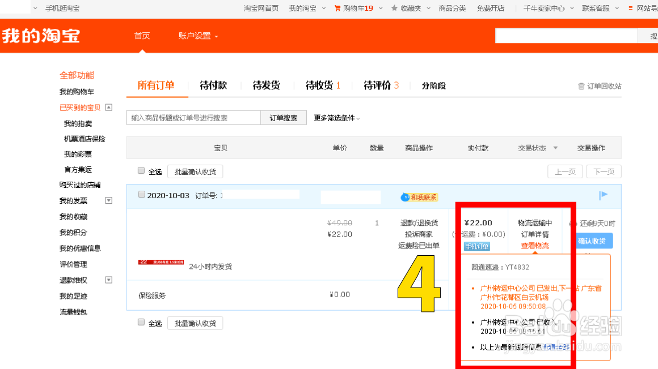Click the product thumbnail image

161,262
